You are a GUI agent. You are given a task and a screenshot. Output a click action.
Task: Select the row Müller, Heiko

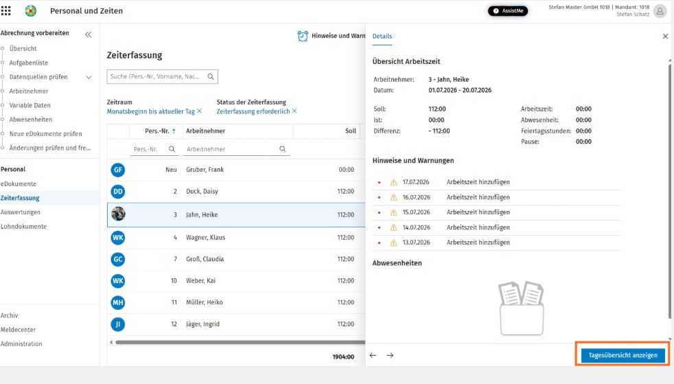pyautogui.click(x=236, y=302)
